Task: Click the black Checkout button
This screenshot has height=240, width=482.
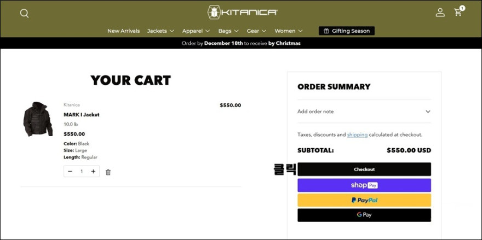Action: 364,169
